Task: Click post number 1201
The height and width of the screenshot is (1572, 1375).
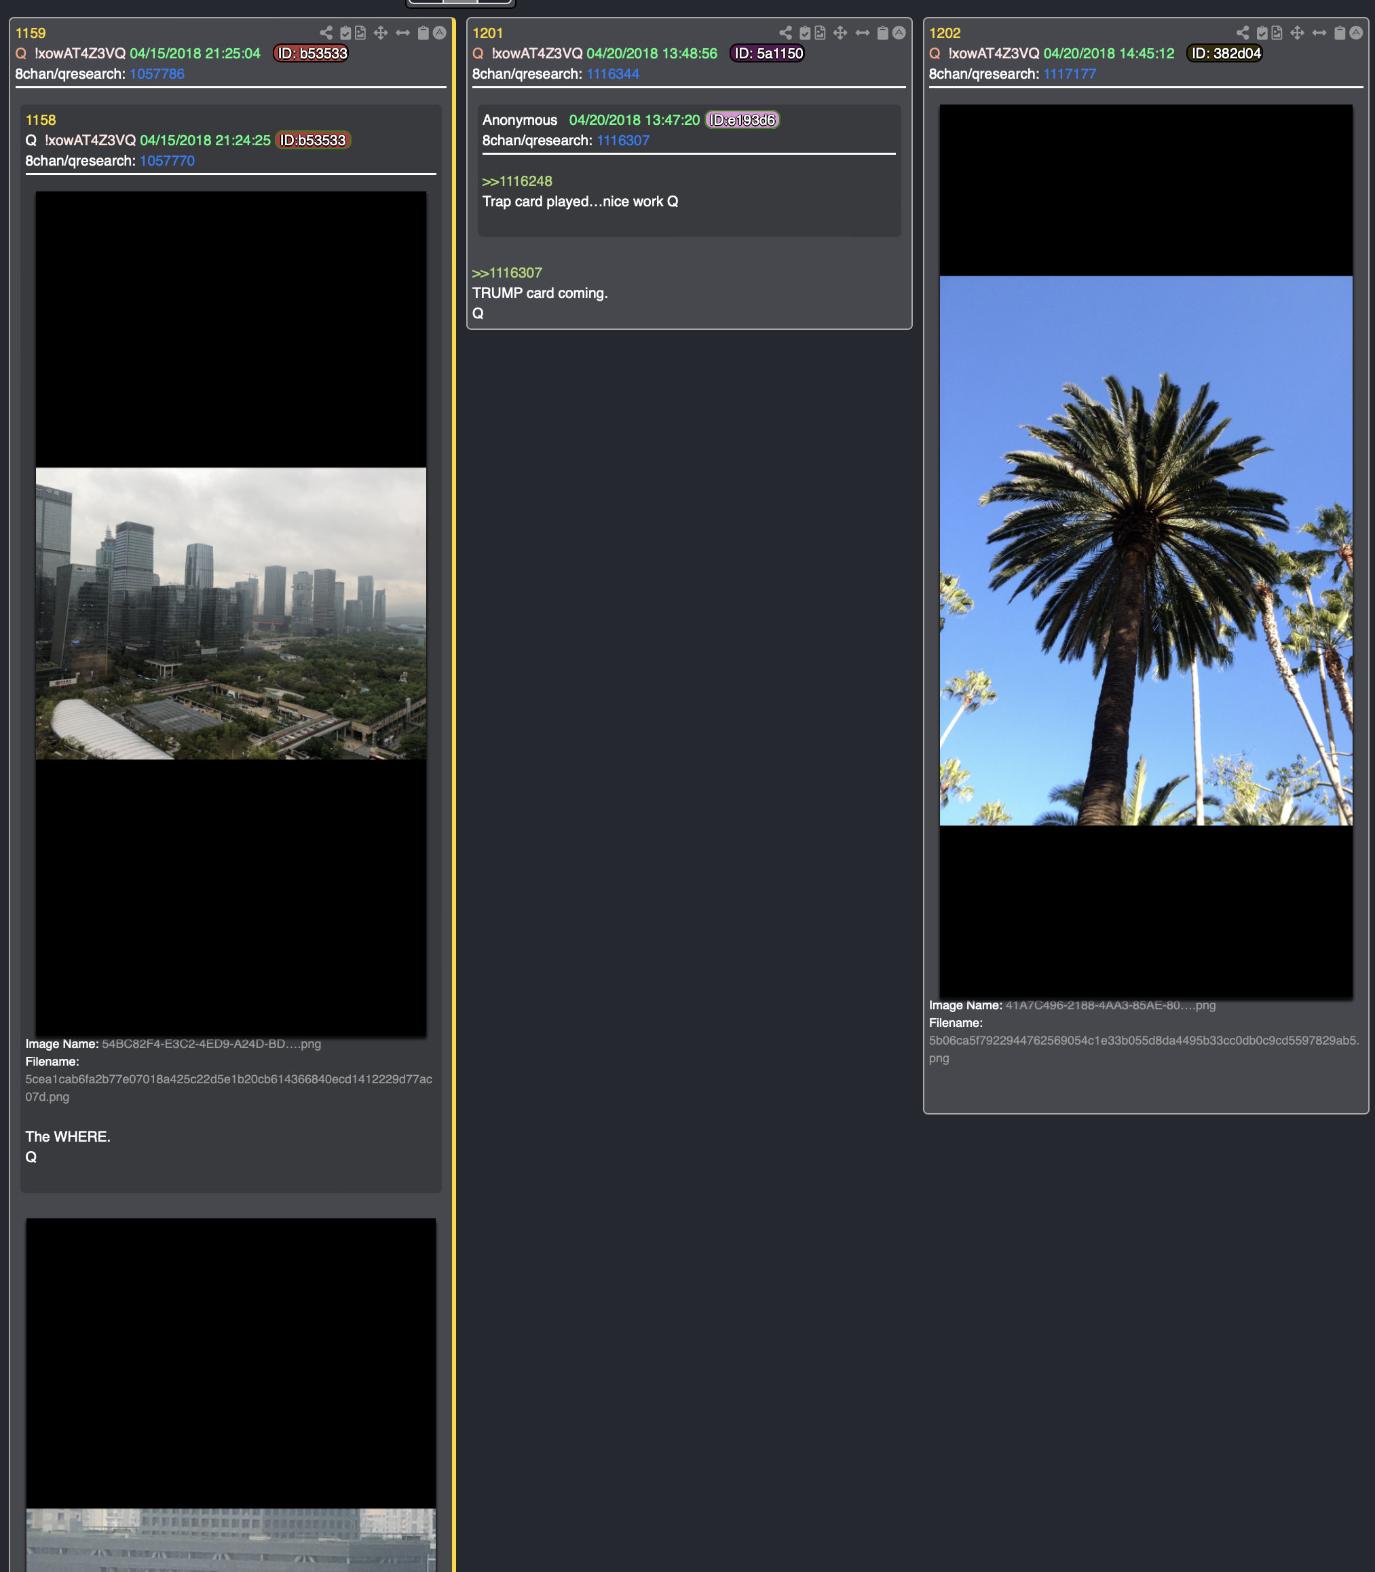Action: click(x=487, y=33)
